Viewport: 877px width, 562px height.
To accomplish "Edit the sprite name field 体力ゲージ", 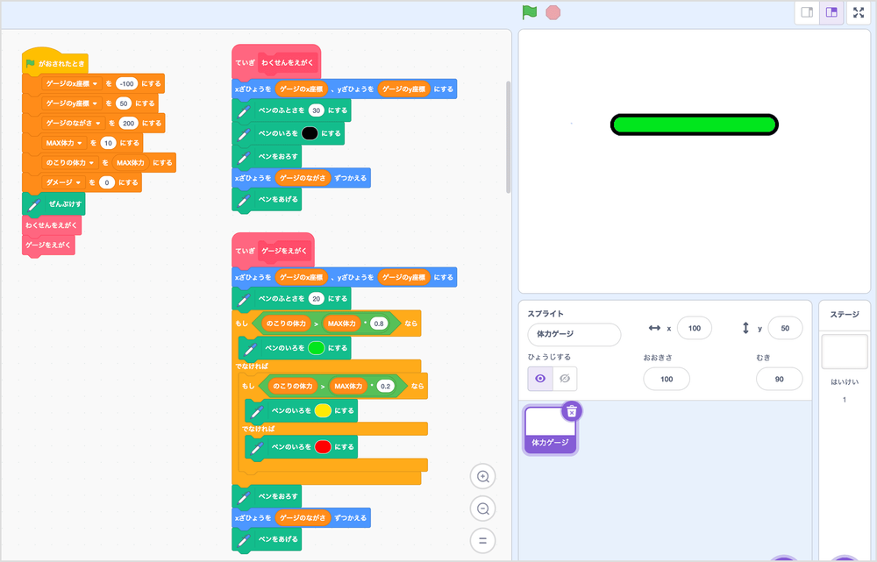I will (x=574, y=334).
